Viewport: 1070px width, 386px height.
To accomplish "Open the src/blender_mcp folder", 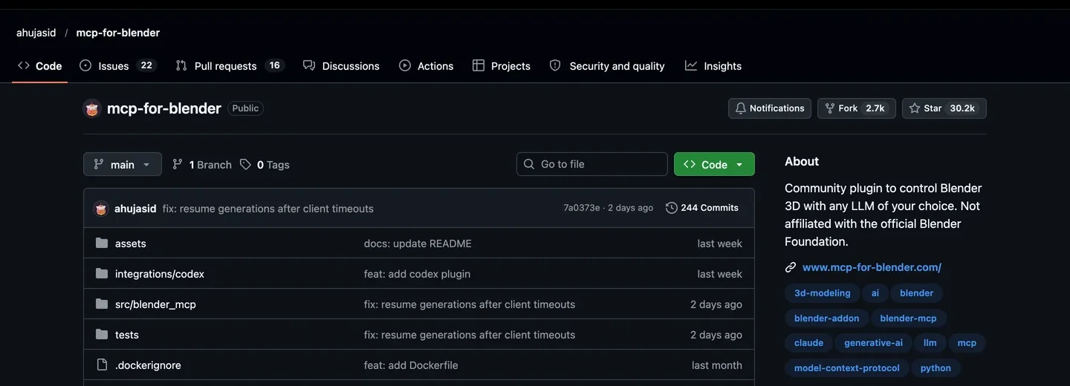I will pyautogui.click(x=155, y=304).
